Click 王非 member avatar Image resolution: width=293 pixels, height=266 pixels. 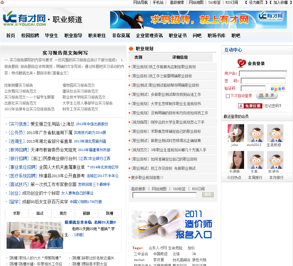coord(255,160)
